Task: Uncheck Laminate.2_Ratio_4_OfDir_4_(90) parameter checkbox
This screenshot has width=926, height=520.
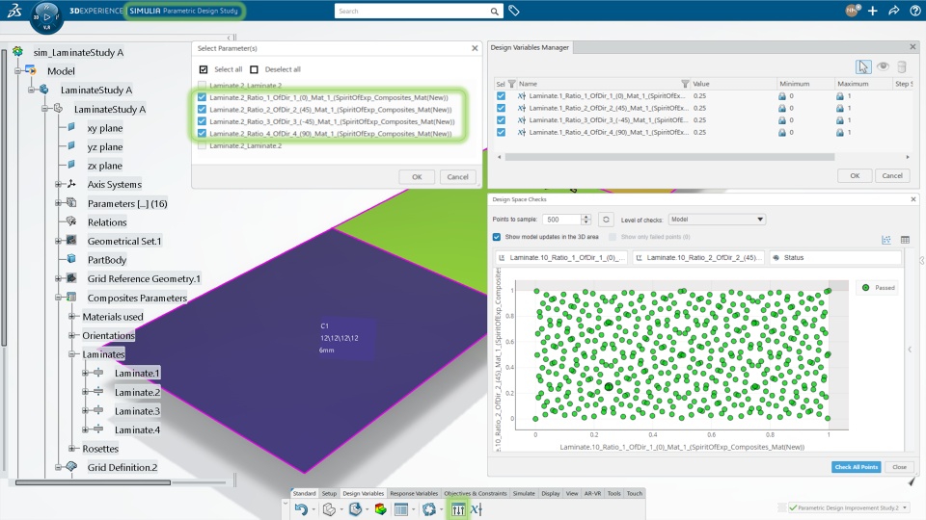Action: (202, 133)
